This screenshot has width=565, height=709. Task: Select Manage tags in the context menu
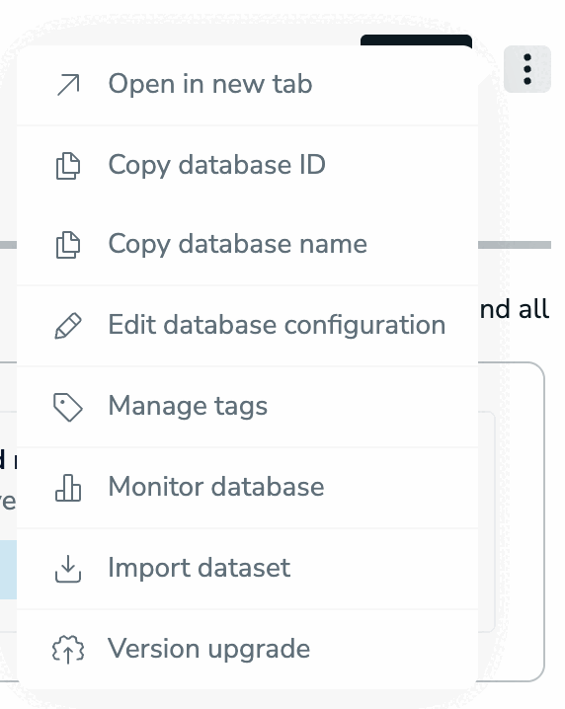click(x=248, y=407)
